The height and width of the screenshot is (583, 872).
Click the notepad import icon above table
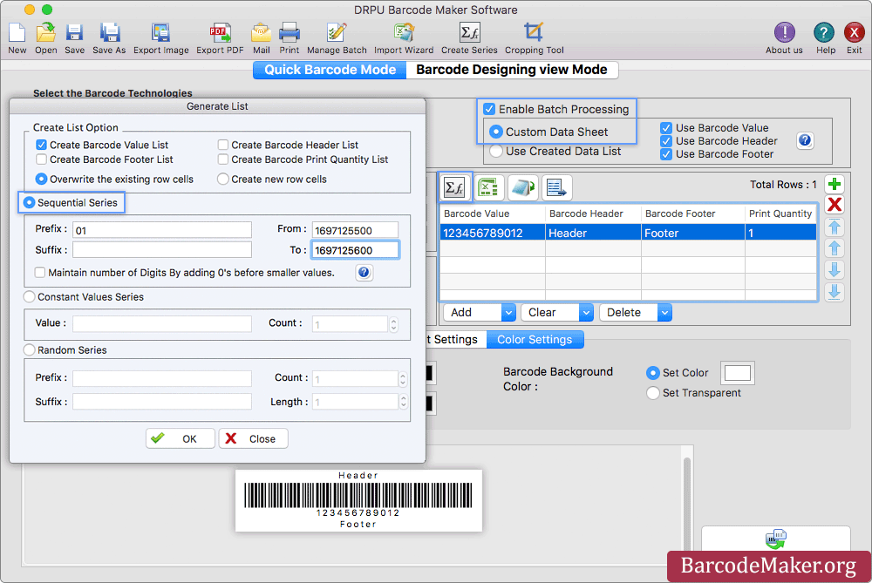pyautogui.click(x=522, y=187)
